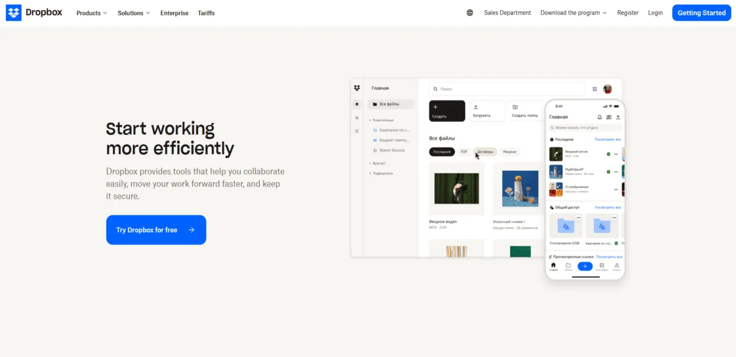This screenshot has width=736, height=357.
Task: Tap the Home tab icon on phone
Action: point(553,266)
